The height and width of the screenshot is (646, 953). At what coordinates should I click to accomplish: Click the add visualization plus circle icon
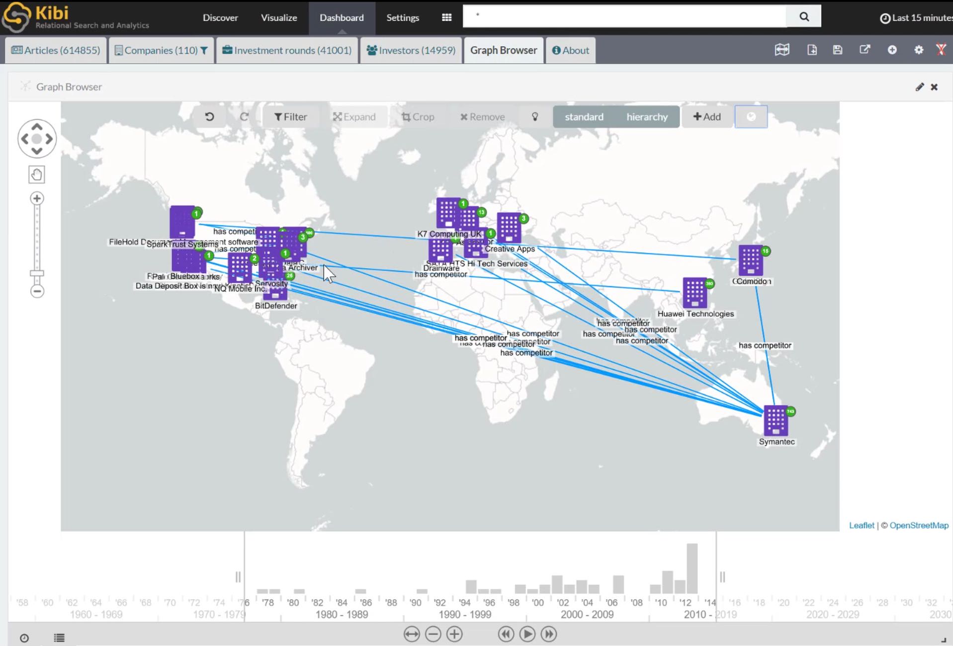tap(892, 50)
